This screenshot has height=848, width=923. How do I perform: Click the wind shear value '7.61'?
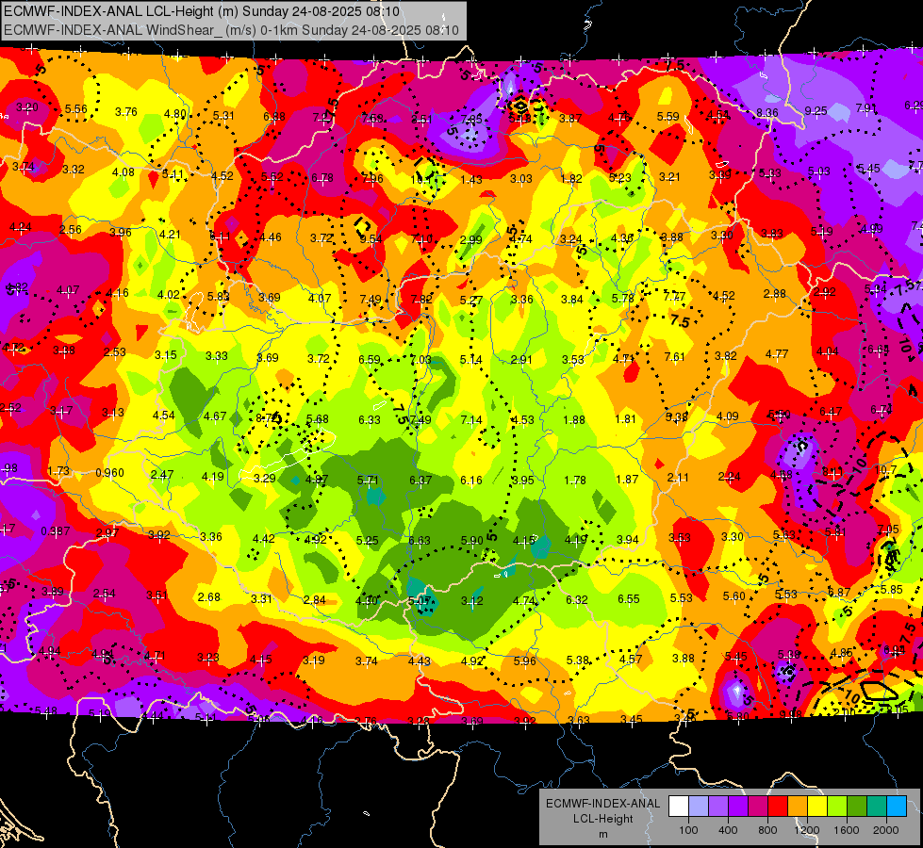(x=675, y=356)
